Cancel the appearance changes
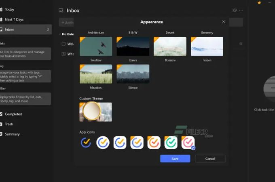The width and height of the screenshot is (275, 182). click(210, 159)
